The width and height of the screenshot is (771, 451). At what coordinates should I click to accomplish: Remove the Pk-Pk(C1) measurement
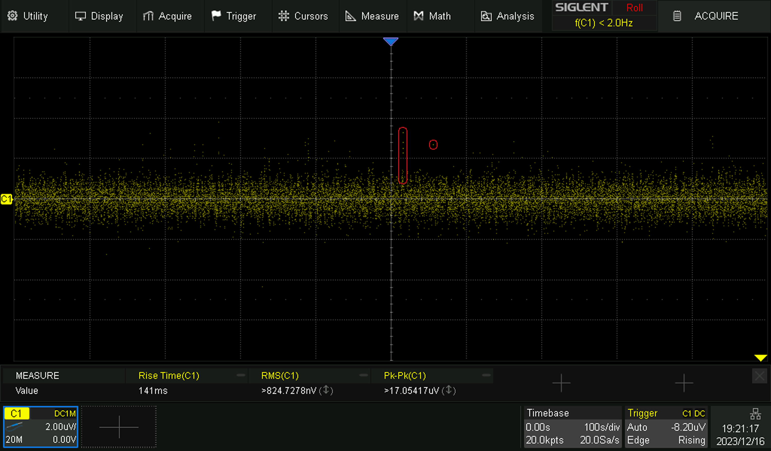coord(487,375)
